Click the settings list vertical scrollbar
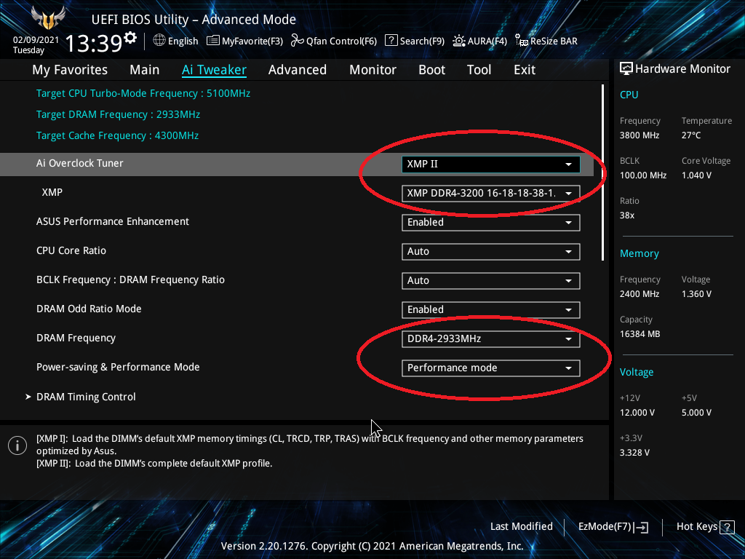This screenshot has width=745, height=559. click(602, 173)
